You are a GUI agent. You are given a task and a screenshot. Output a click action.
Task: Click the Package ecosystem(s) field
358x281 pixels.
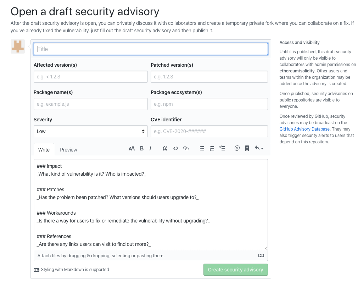[209, 104]
